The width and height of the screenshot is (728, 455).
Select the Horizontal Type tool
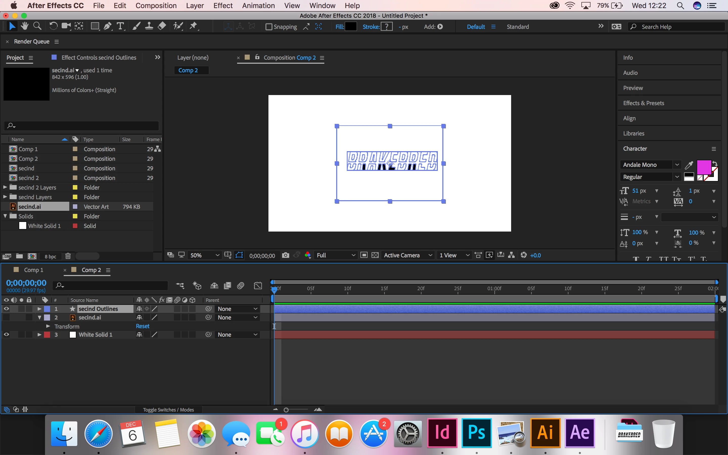click(x=120, y=27)
